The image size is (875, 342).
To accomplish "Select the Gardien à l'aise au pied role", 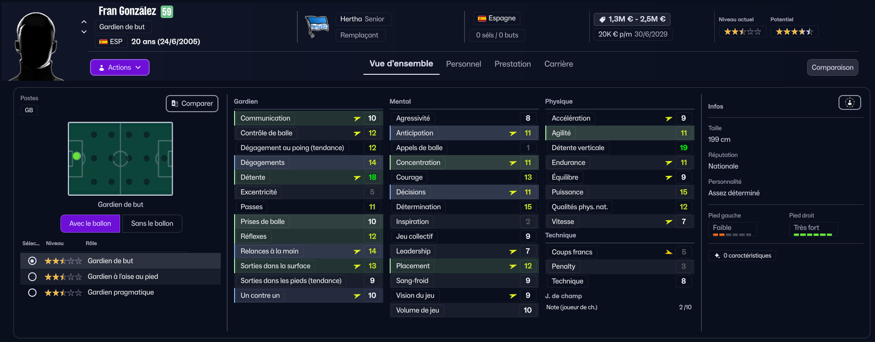I will [32, 276].
